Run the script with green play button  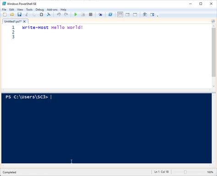point(76,15)
